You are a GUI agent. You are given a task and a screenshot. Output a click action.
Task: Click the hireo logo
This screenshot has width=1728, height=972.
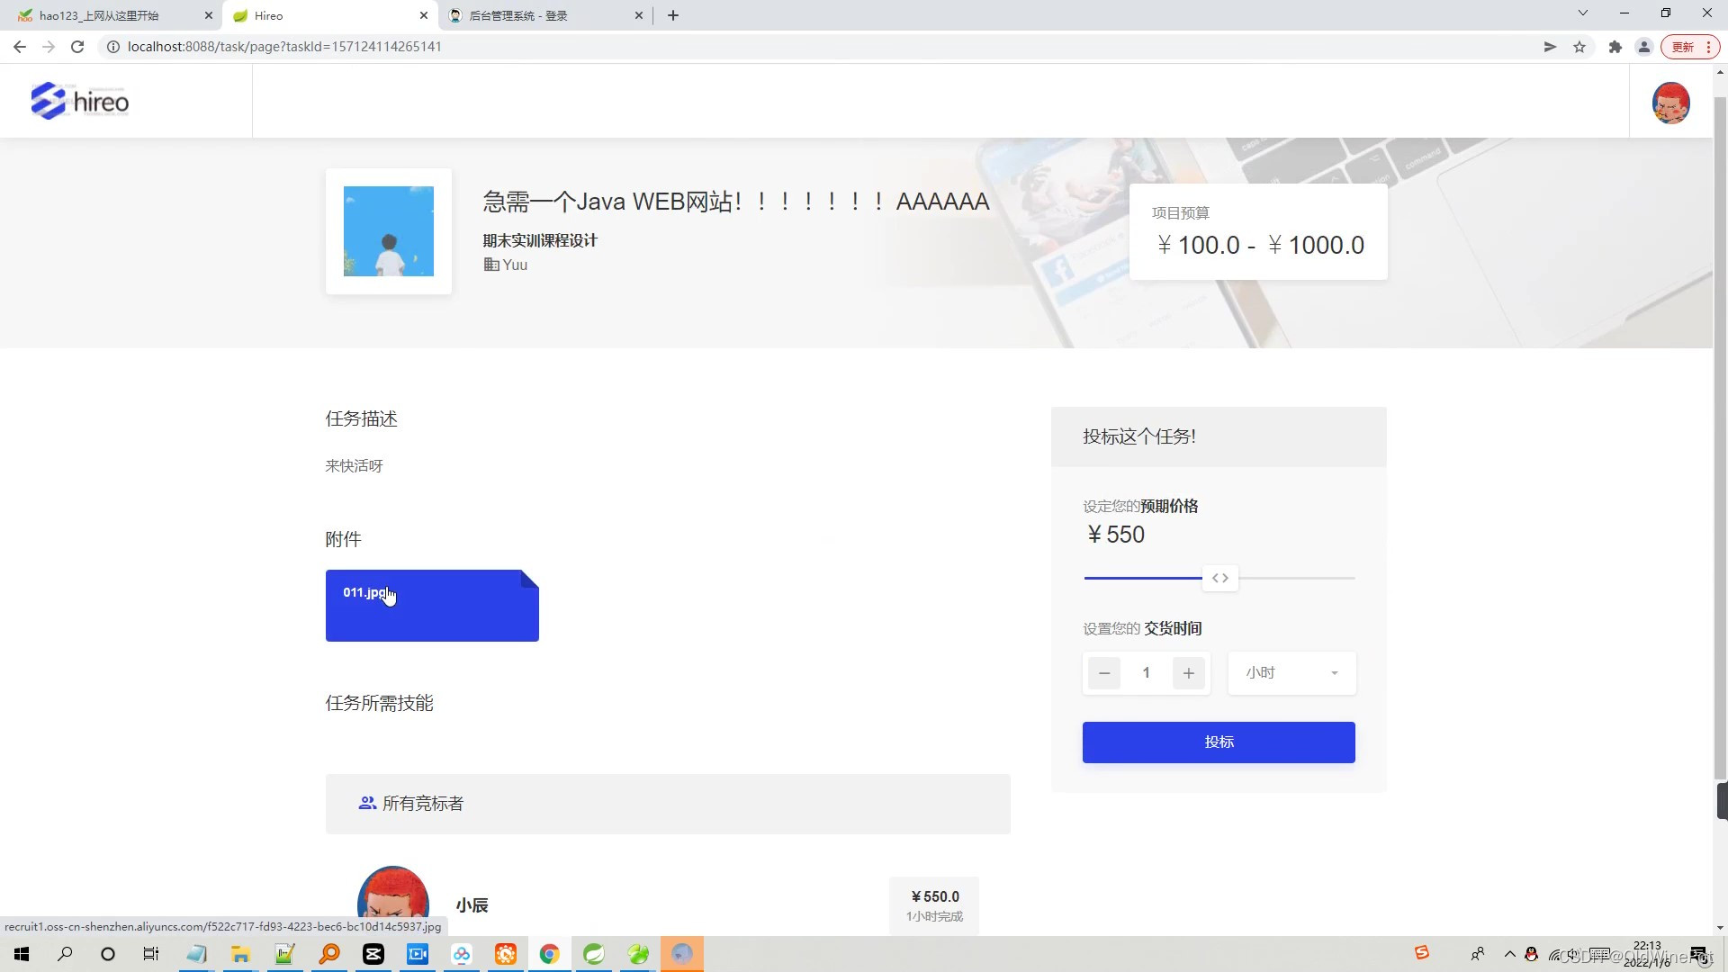click(80, 102)
